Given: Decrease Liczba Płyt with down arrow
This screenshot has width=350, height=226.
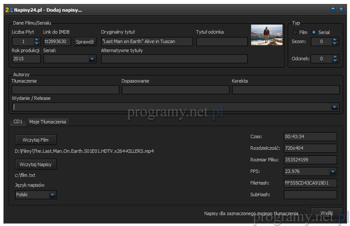Looking at the screenshot, I should click(36, 44).
